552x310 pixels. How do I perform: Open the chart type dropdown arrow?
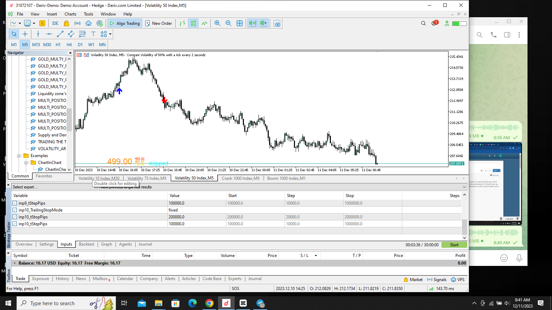click(x=20, y=23)
